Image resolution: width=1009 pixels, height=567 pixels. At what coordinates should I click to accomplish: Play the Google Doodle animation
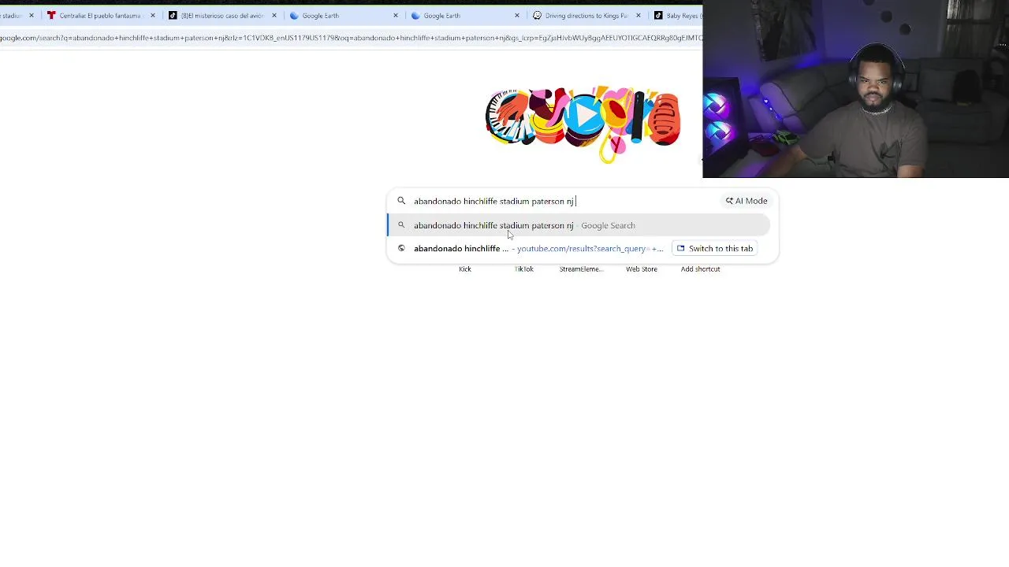583,115
